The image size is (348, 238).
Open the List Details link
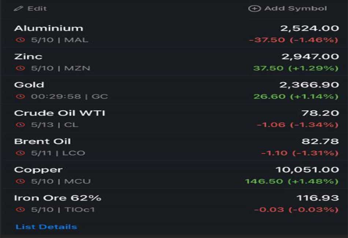[x=46, y=227]
